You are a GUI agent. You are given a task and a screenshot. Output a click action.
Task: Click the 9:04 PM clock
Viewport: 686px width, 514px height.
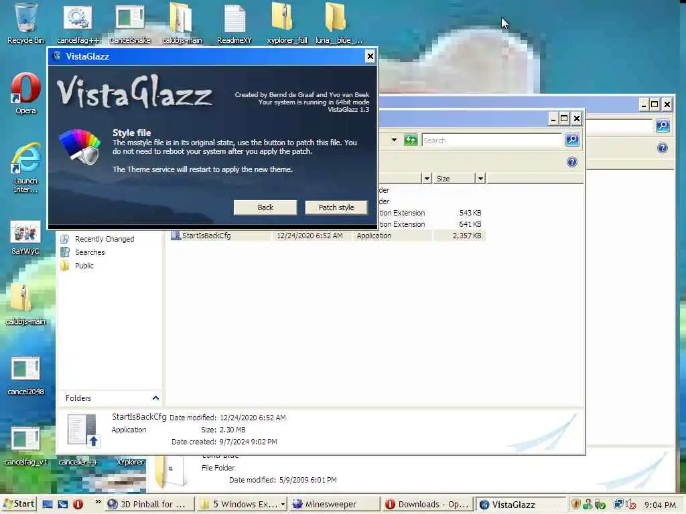pyautogui.click(x=660, y=505)
